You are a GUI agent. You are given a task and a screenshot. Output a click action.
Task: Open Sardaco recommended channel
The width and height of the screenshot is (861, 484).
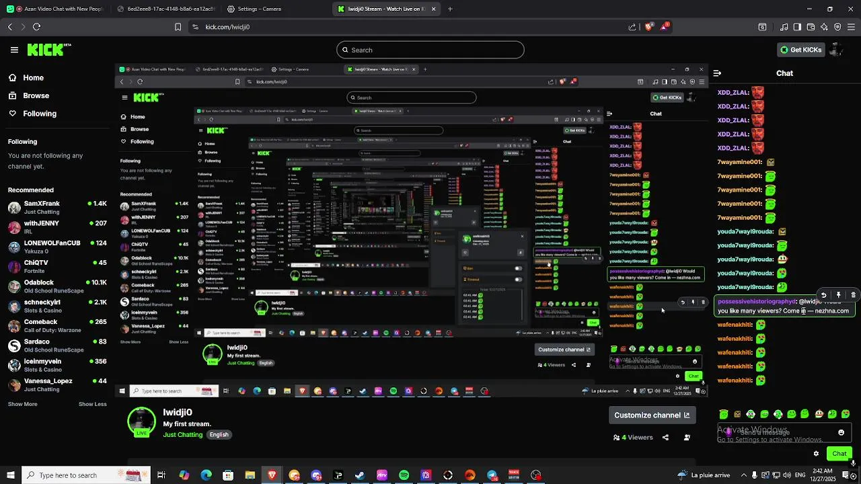coord(57,345)
